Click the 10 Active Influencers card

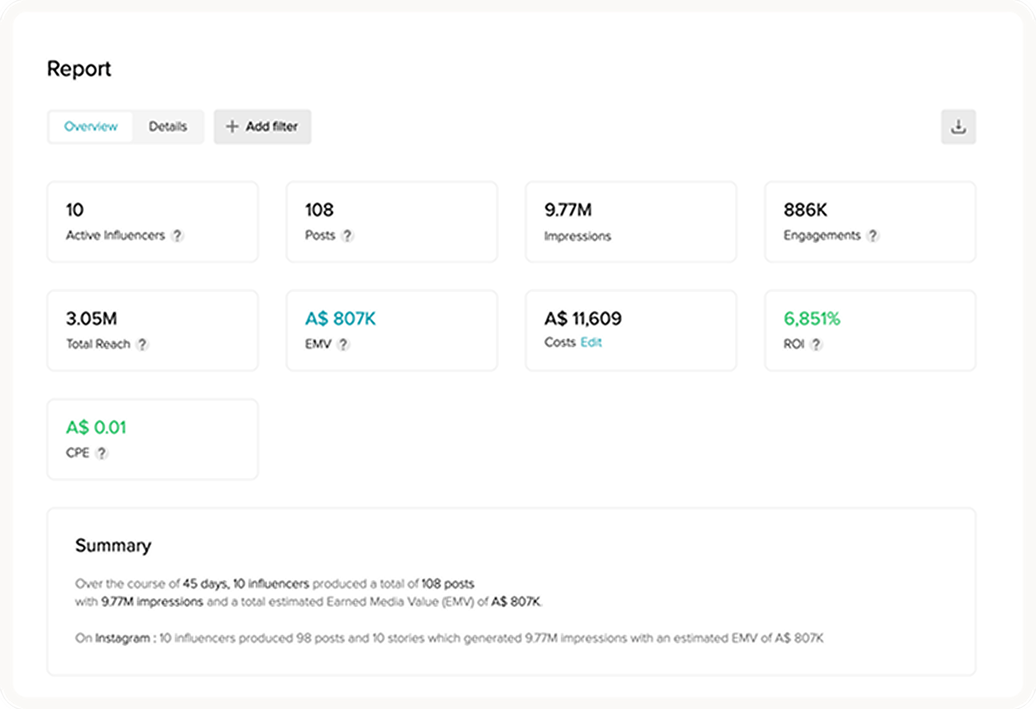[152, 222]
